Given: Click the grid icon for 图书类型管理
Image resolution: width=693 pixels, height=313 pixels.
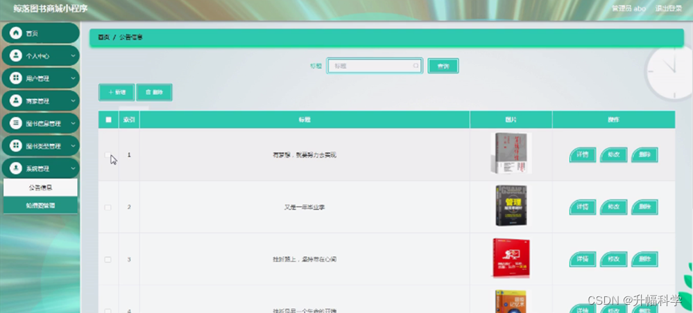Looking at the screenshot, I should coord(15,145).
